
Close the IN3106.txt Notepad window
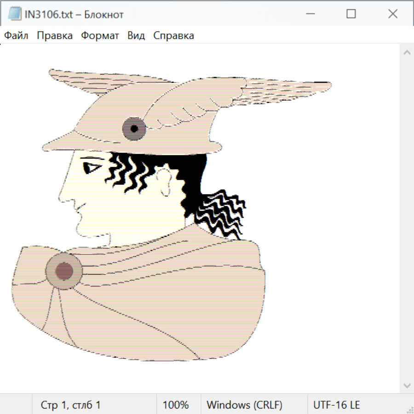(392, 14)
